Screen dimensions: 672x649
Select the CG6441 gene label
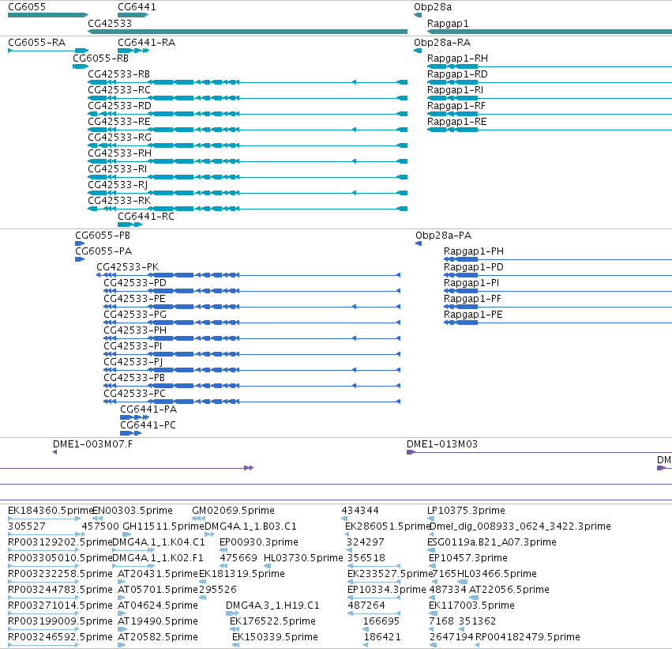click(137, 7)
